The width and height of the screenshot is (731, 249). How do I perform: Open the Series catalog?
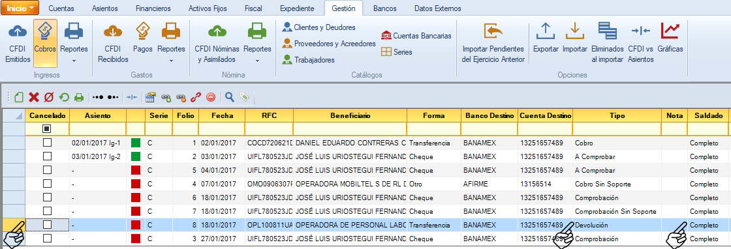pos(397,52)
